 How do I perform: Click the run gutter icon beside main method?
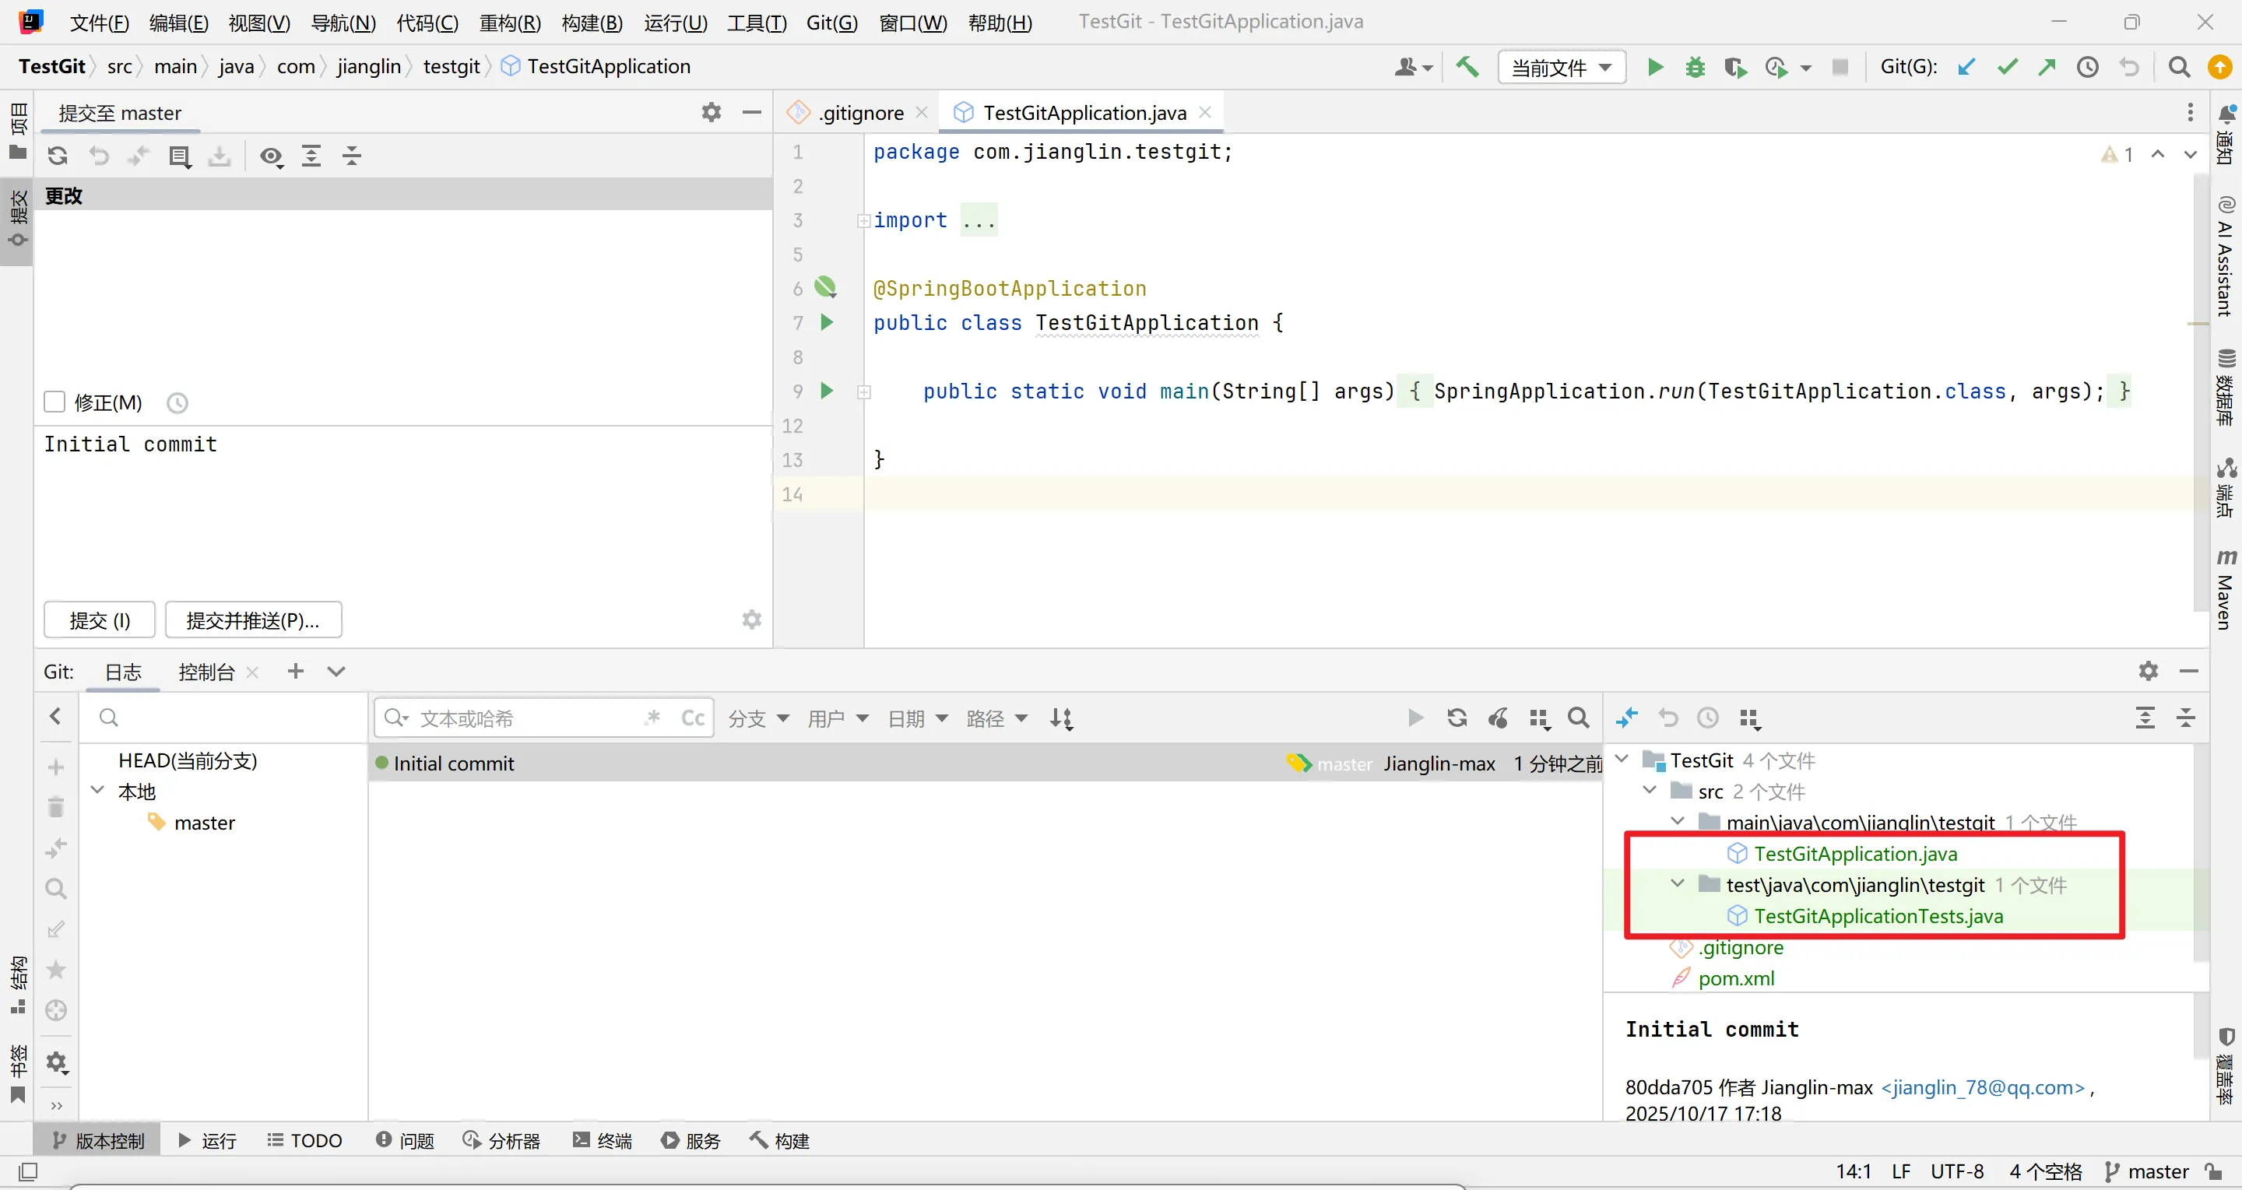(x=827, y=391)
